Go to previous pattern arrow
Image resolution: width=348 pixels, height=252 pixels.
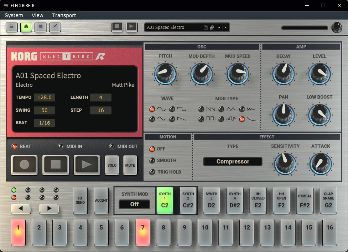click(219, 27)
